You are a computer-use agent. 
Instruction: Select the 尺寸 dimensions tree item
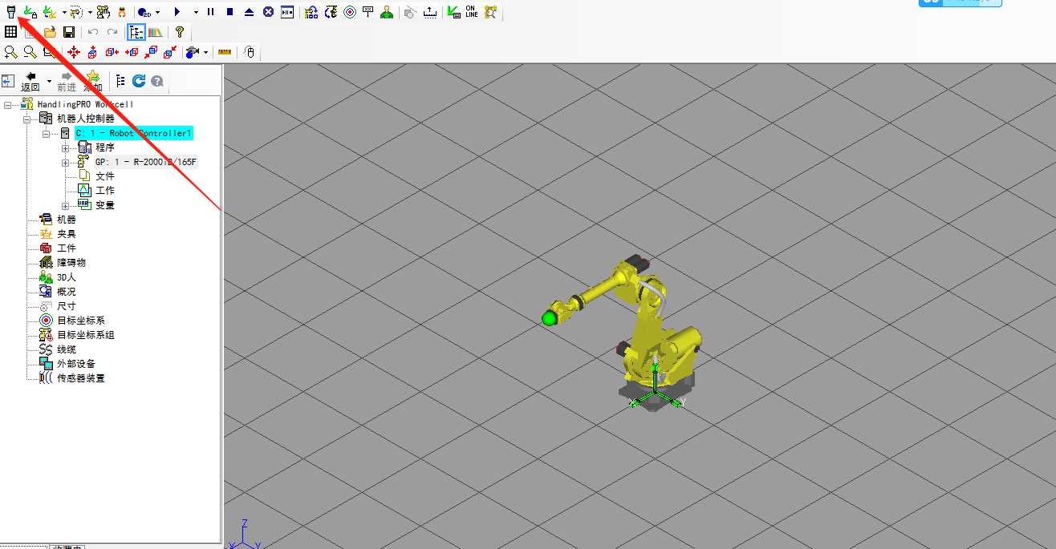pos(67,306)
